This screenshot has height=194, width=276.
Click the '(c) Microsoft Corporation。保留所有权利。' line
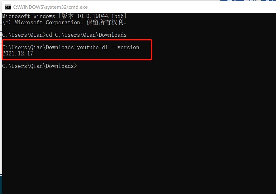coord(65,22)
